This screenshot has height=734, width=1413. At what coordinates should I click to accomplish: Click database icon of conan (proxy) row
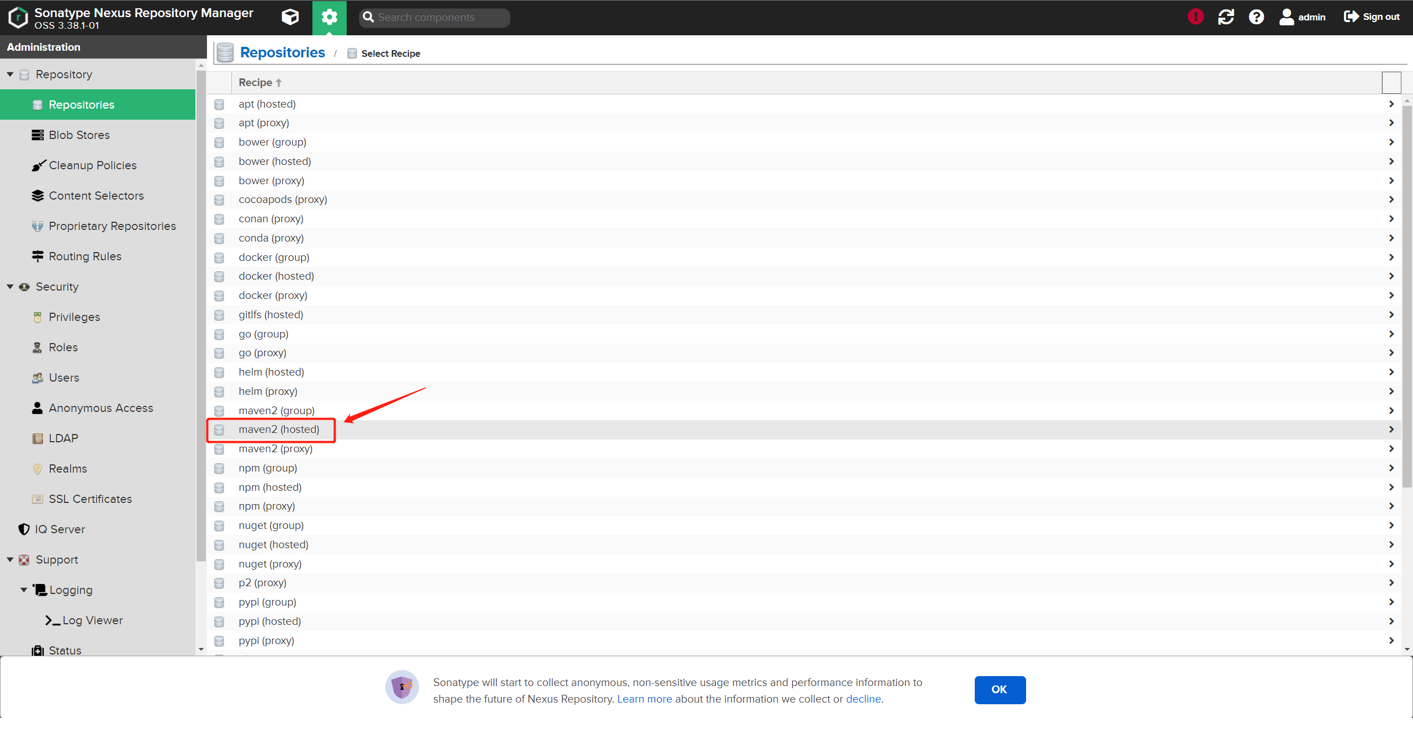coord(219,219)
